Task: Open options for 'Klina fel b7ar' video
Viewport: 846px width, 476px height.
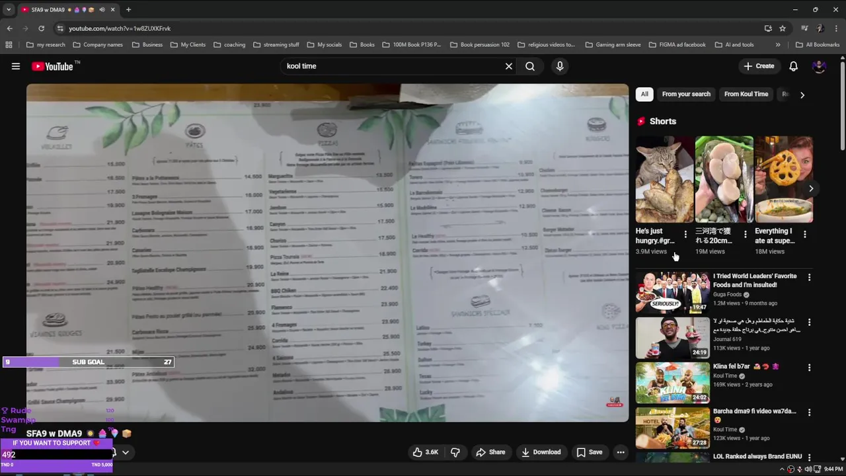Action: pos(809,368)
